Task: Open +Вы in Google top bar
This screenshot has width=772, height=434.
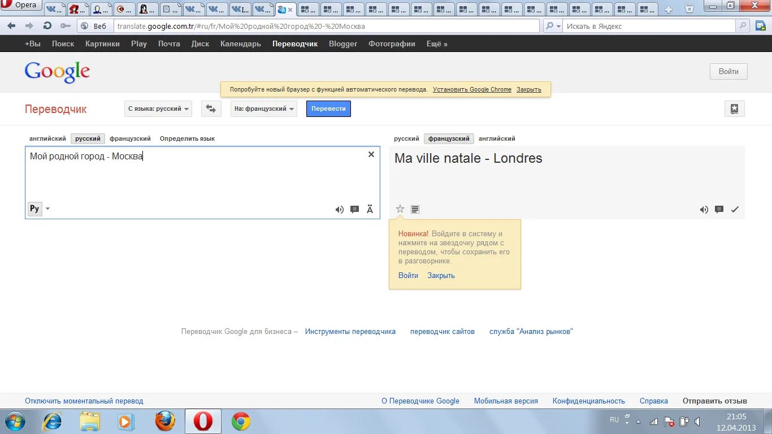Action: (33, 44)
